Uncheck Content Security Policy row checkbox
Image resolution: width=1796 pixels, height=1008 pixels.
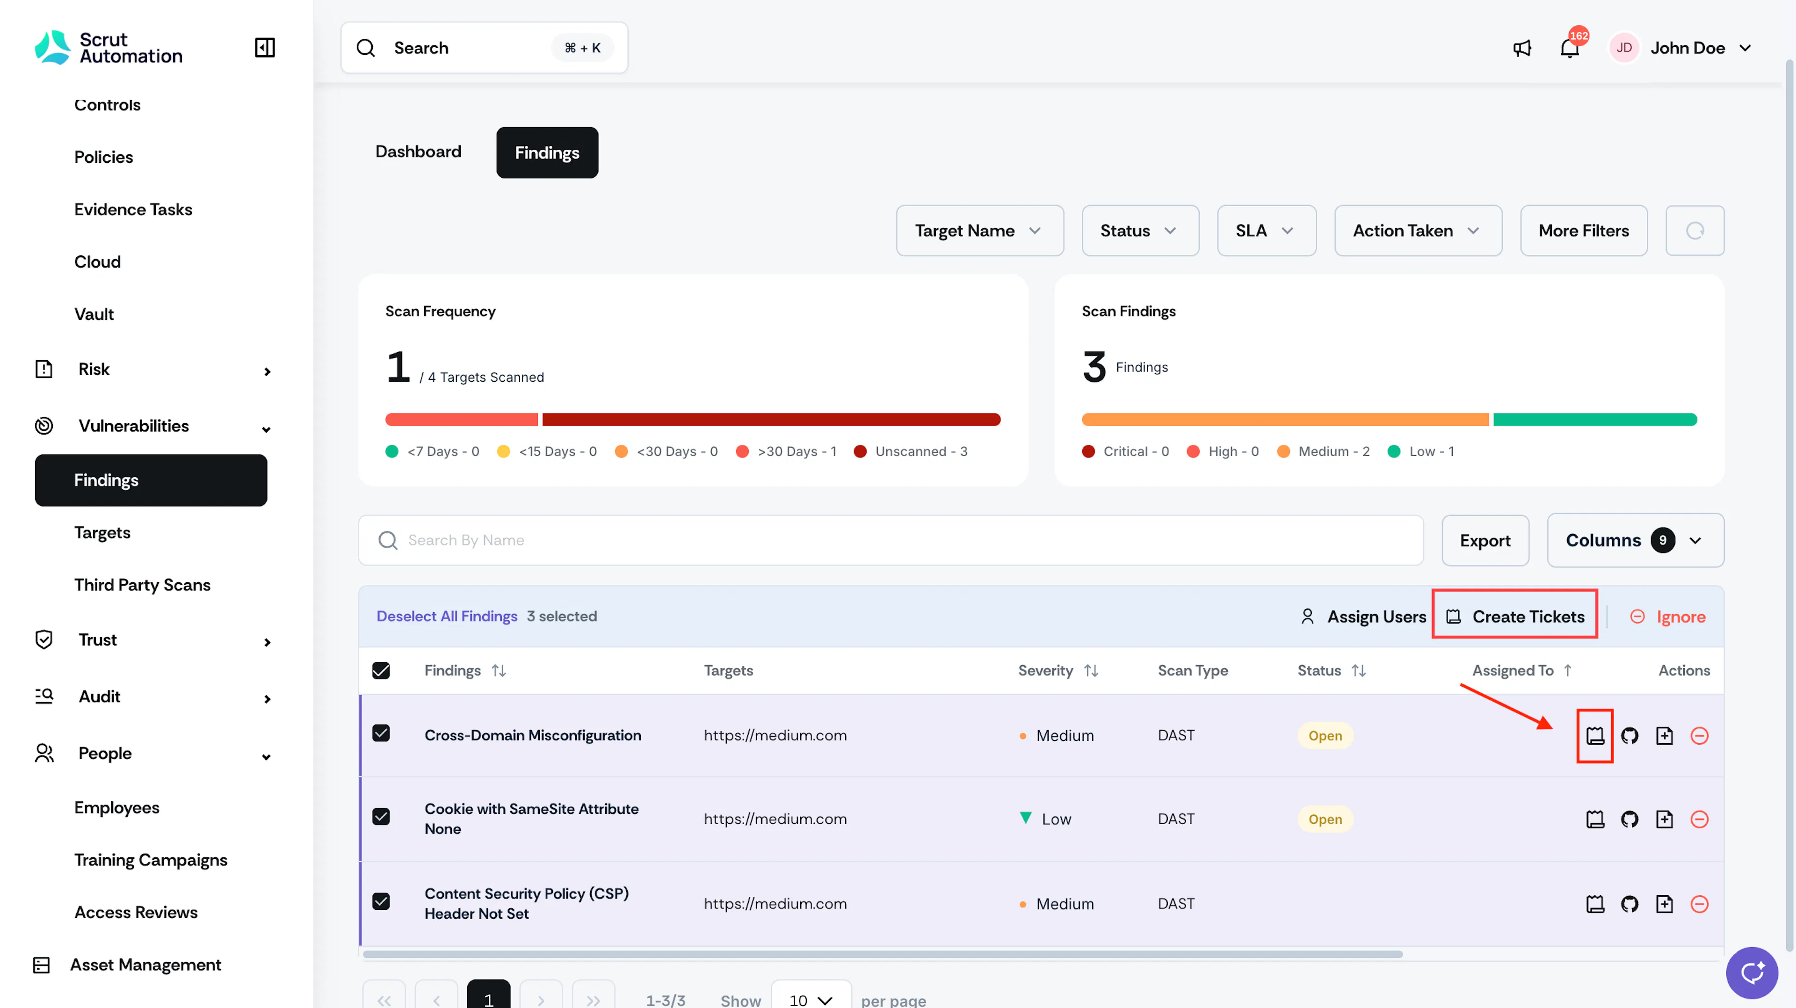tap(381, 902)
